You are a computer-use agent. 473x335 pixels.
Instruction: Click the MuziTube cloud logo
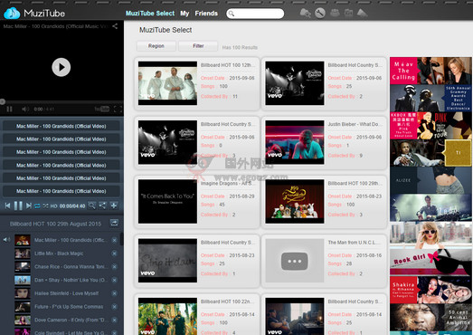[x=12, y=14]
